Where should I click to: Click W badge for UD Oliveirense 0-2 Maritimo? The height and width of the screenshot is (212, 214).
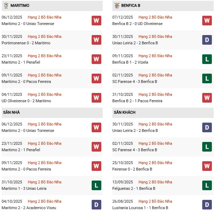click(x=96, y=98)
